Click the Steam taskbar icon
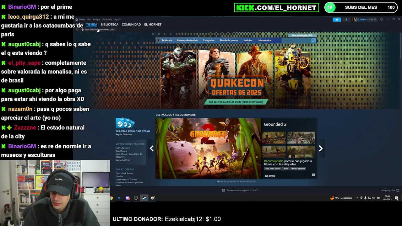This screenshot has width=402, height=226. point(144,198)
